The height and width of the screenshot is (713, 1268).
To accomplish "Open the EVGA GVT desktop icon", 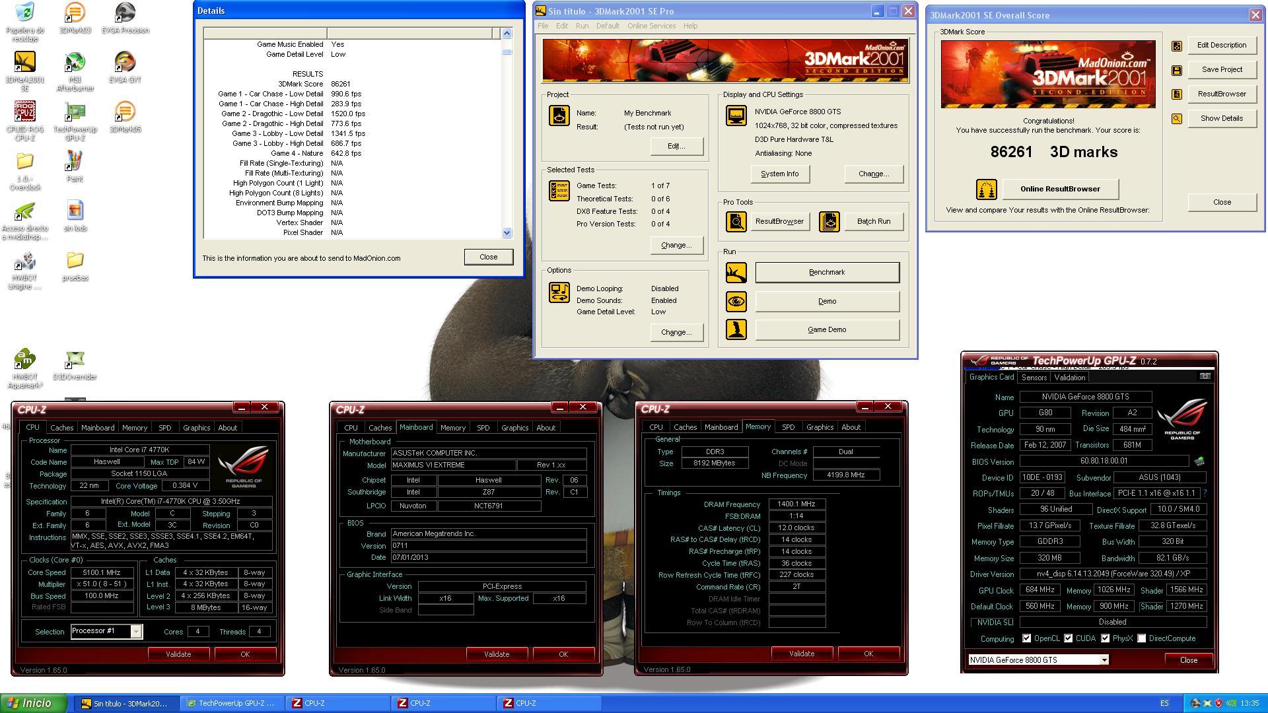I will point(125,67).
